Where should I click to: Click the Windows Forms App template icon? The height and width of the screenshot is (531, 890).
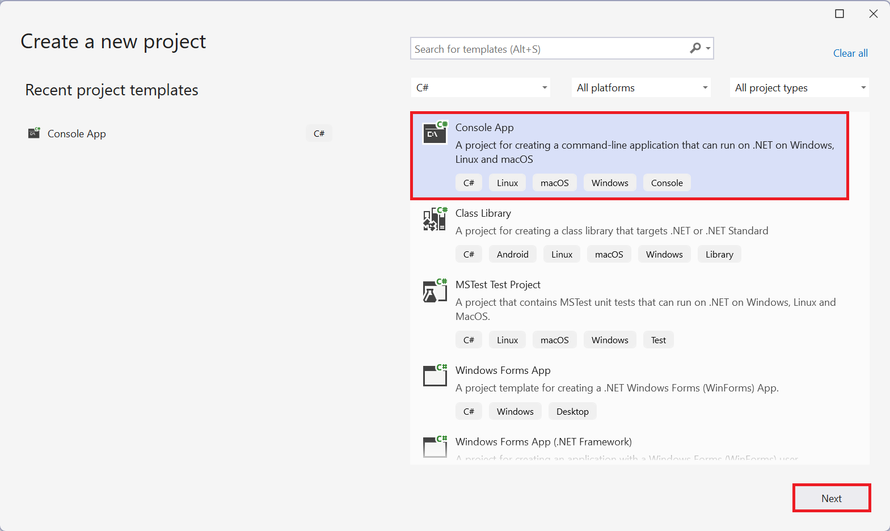pos(435,376)
